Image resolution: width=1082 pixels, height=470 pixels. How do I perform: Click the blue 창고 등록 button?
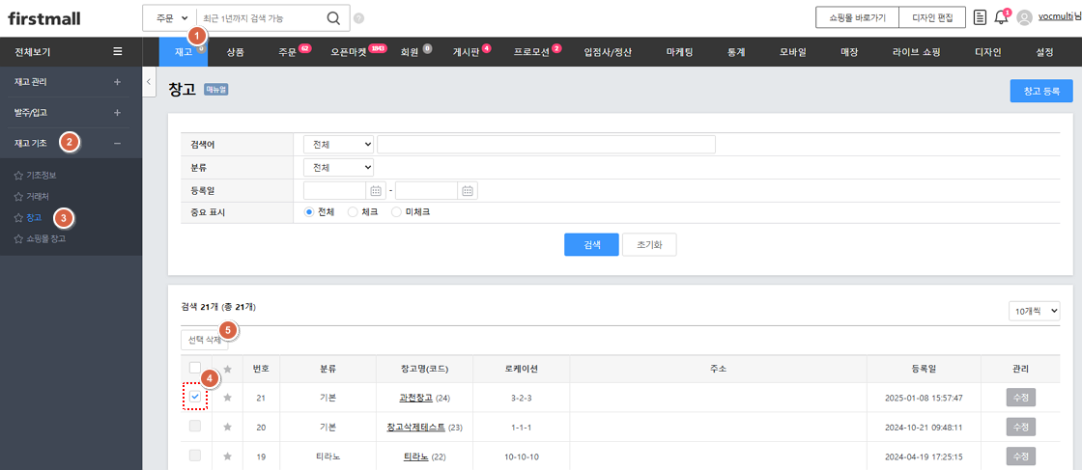click(x=1040, y=91)
